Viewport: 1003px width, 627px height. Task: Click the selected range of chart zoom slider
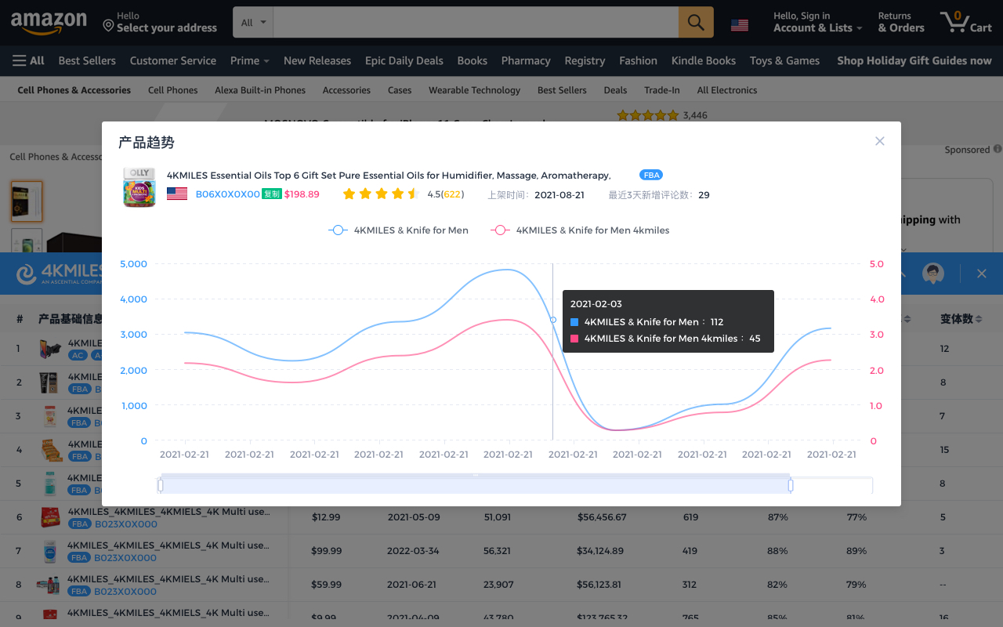point(476,486)
